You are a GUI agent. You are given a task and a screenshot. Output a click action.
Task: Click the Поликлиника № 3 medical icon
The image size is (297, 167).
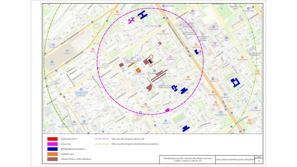coord(163,31)
